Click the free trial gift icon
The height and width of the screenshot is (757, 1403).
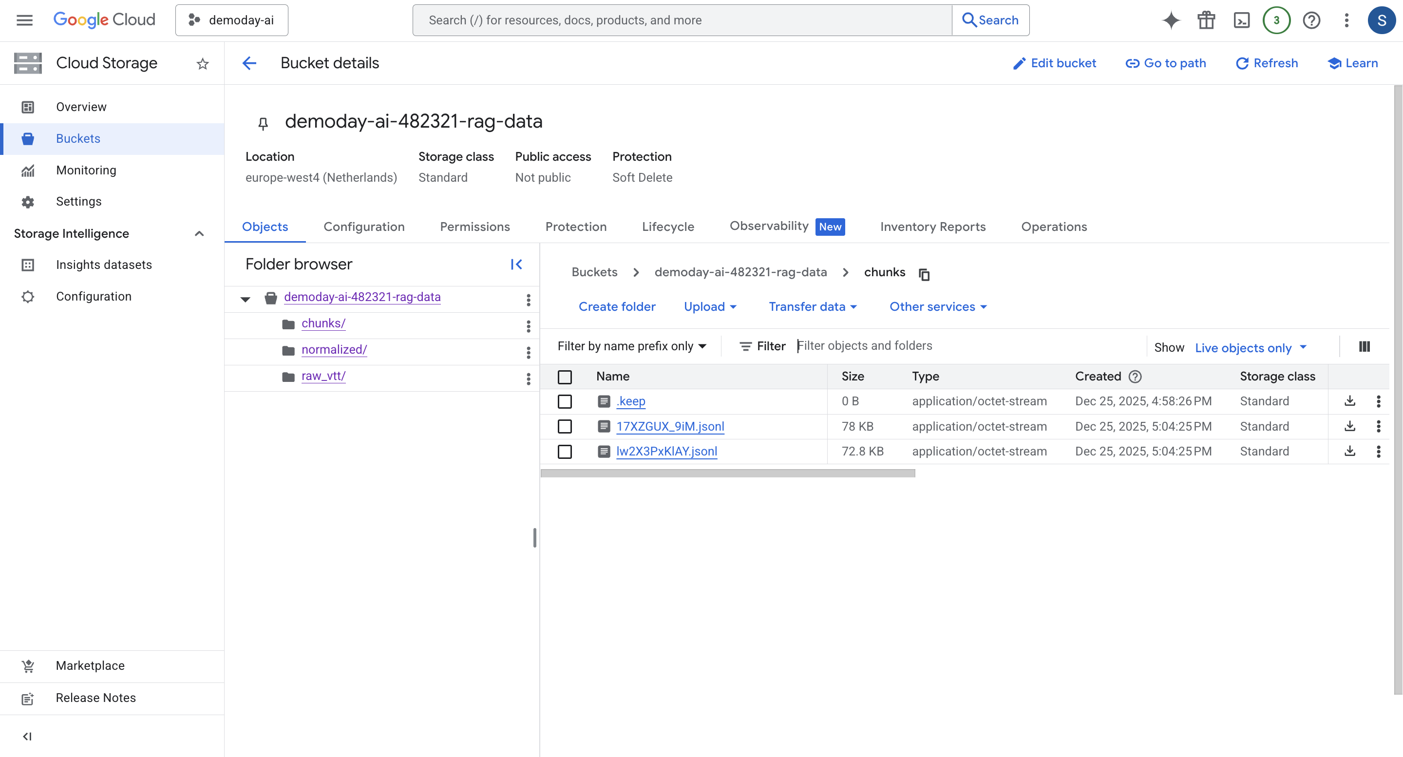(1206, 20)
